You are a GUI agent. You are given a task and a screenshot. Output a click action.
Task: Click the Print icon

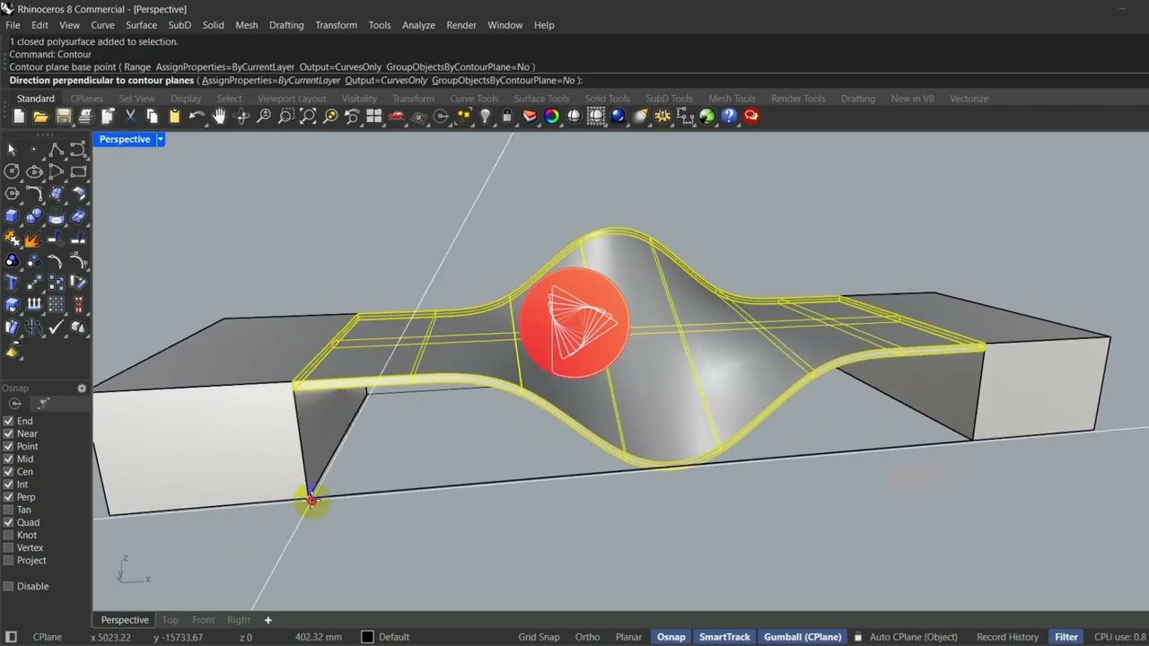[85, 116]
